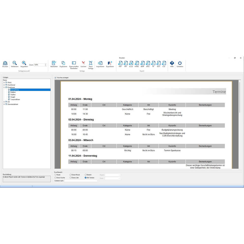
Task: Click the Zoom percentage input field
Action: pos(39,65)
